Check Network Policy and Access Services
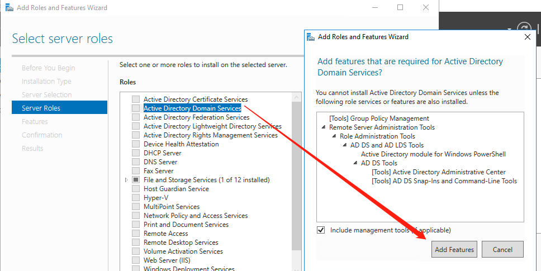The image size is (541, 271). coord(136,216)
